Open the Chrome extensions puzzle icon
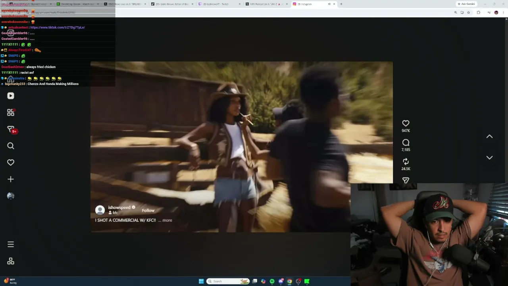 478,12
